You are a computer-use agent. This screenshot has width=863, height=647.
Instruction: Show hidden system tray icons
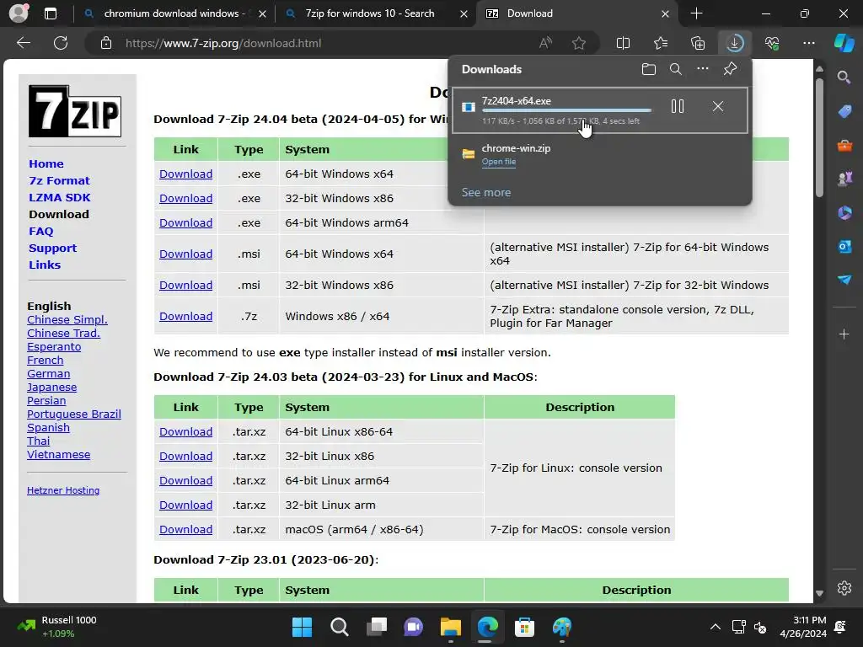[715, 627]
